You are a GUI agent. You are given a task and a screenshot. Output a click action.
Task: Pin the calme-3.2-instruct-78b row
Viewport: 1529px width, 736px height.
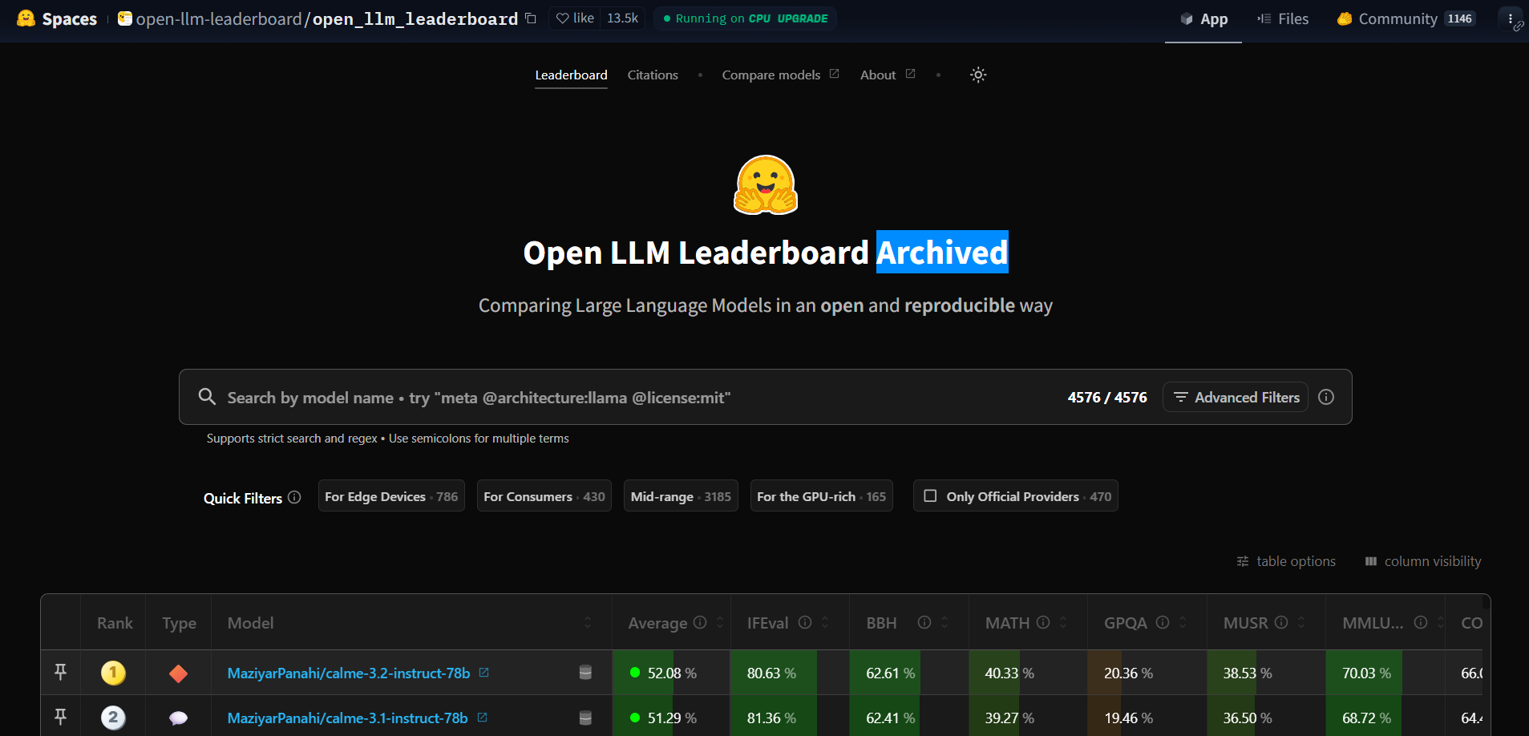pyautogui.click(x=60, y=672)
